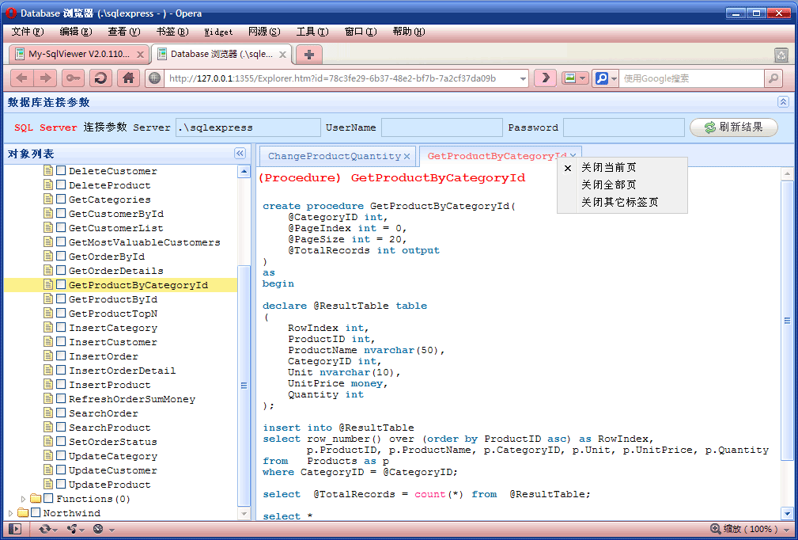Viewport: 798px width, 540px height.
Task: Click the image display mode icon
Action: click(570, 78)
